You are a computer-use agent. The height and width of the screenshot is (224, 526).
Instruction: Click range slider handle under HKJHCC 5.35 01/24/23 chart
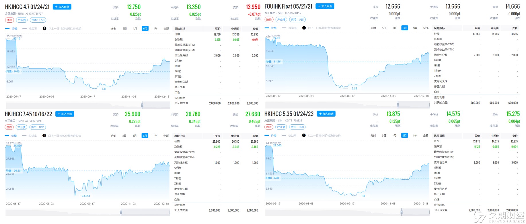pos(402,212)
